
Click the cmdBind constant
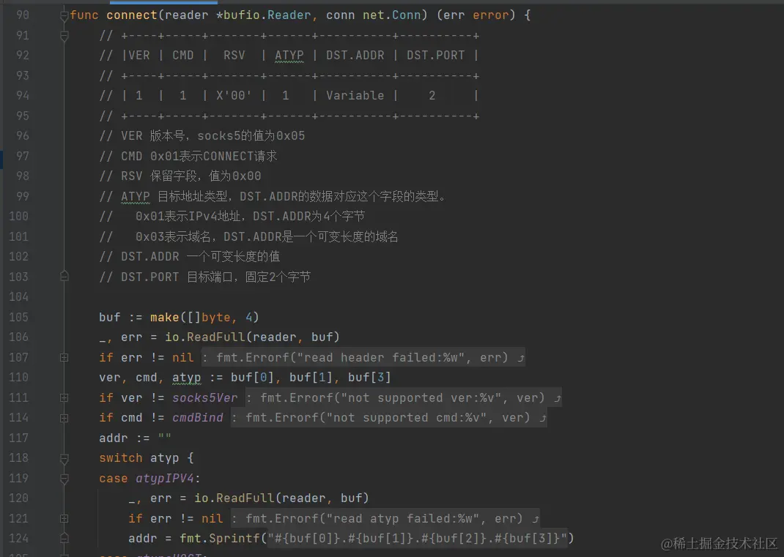coord(198,418)
